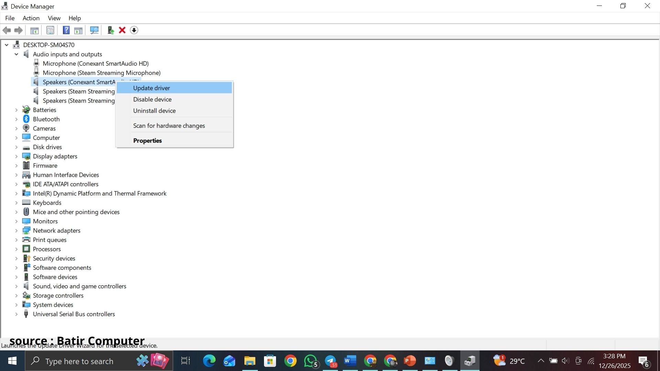Click the Back arrow toolbar icon

[x=7, y=30]
